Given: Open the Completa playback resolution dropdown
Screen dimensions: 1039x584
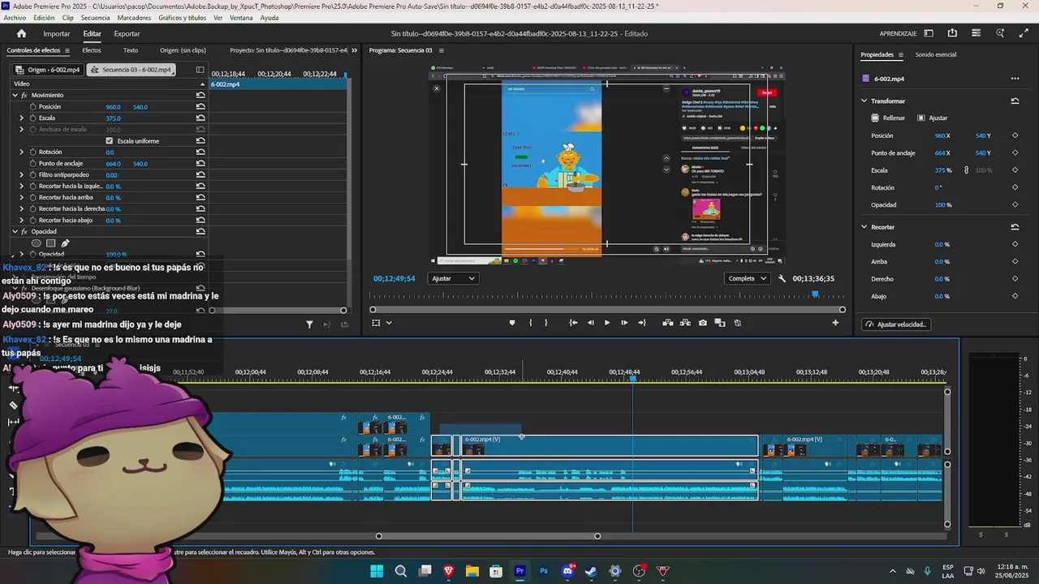Looking at the screenshot, I should [x=748, y=278].
